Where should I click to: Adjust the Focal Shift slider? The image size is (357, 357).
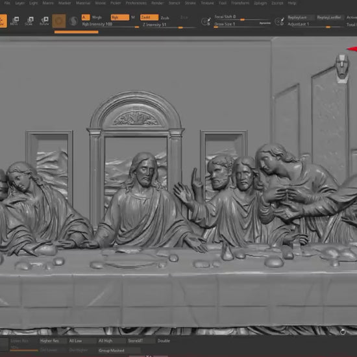[x=242, y=18]
